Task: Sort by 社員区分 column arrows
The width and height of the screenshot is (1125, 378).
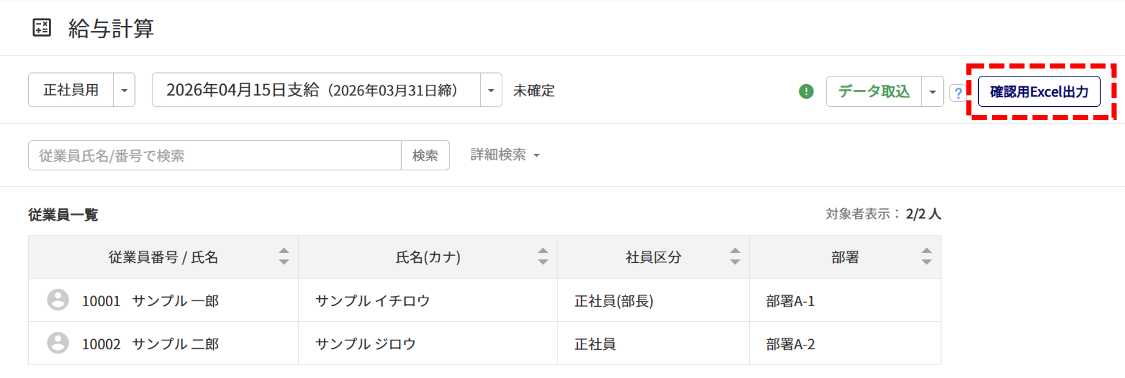Action: 735,257
